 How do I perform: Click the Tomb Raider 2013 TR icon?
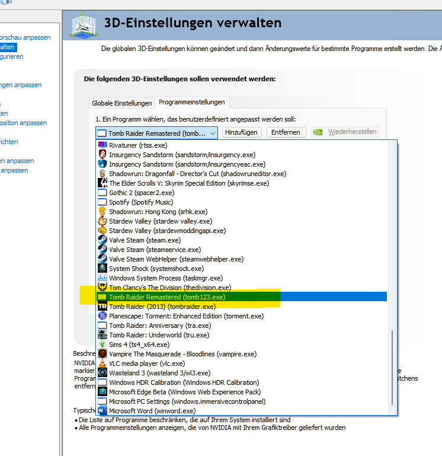point(103,306)
